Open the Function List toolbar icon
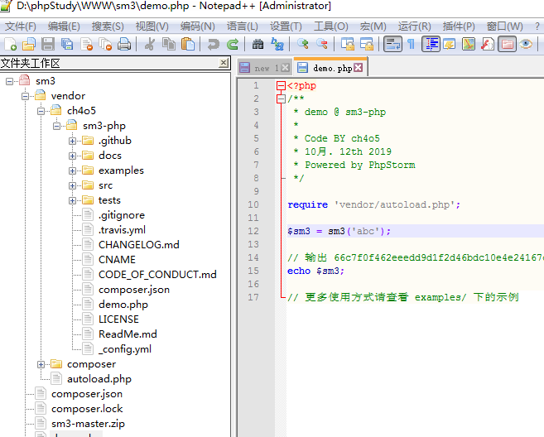Viewport: 544px width, 437px height. point(488,44)
